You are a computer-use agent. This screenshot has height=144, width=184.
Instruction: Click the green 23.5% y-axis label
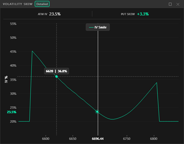(12, 112)
